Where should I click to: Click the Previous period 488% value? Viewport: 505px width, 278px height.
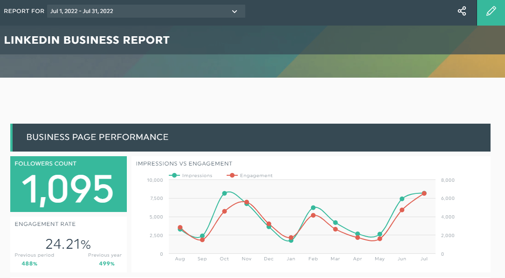(30, 264)
